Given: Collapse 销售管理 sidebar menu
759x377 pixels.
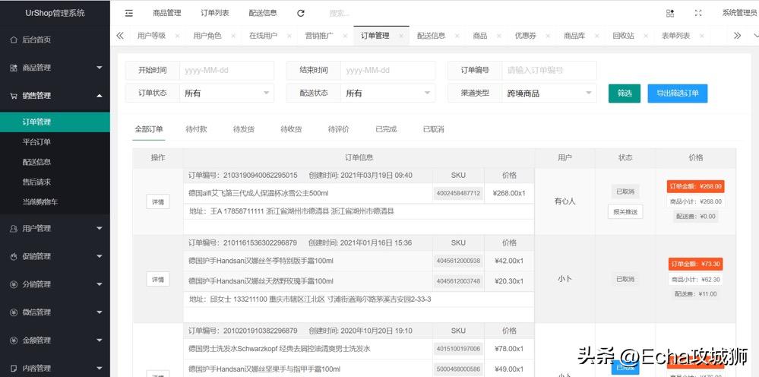Looking at the screenshot, I should pos(55,96).
